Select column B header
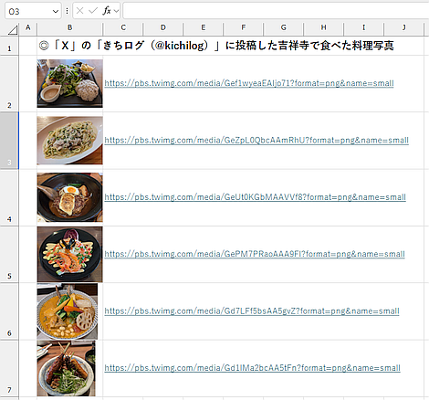This screenshot has height=400, width=429. [x=69, y=27]
